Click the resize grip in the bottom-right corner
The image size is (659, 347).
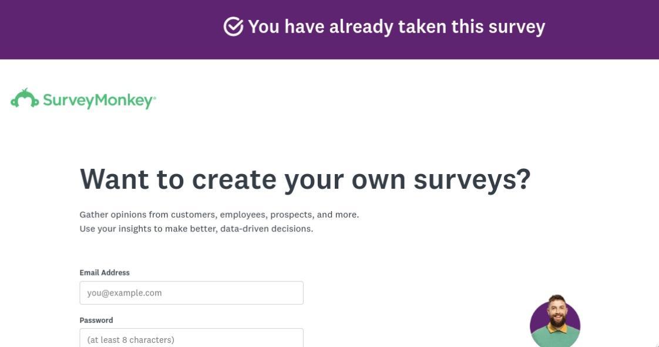656,345
